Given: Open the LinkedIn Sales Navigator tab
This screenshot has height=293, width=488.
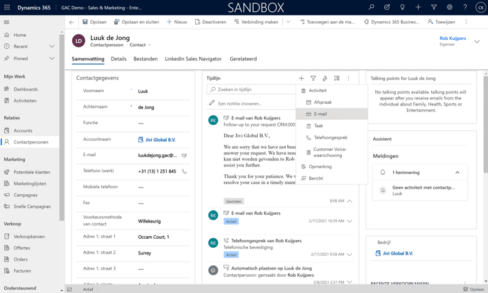Looking at the screenshot, I should click(x=193, y=59).
